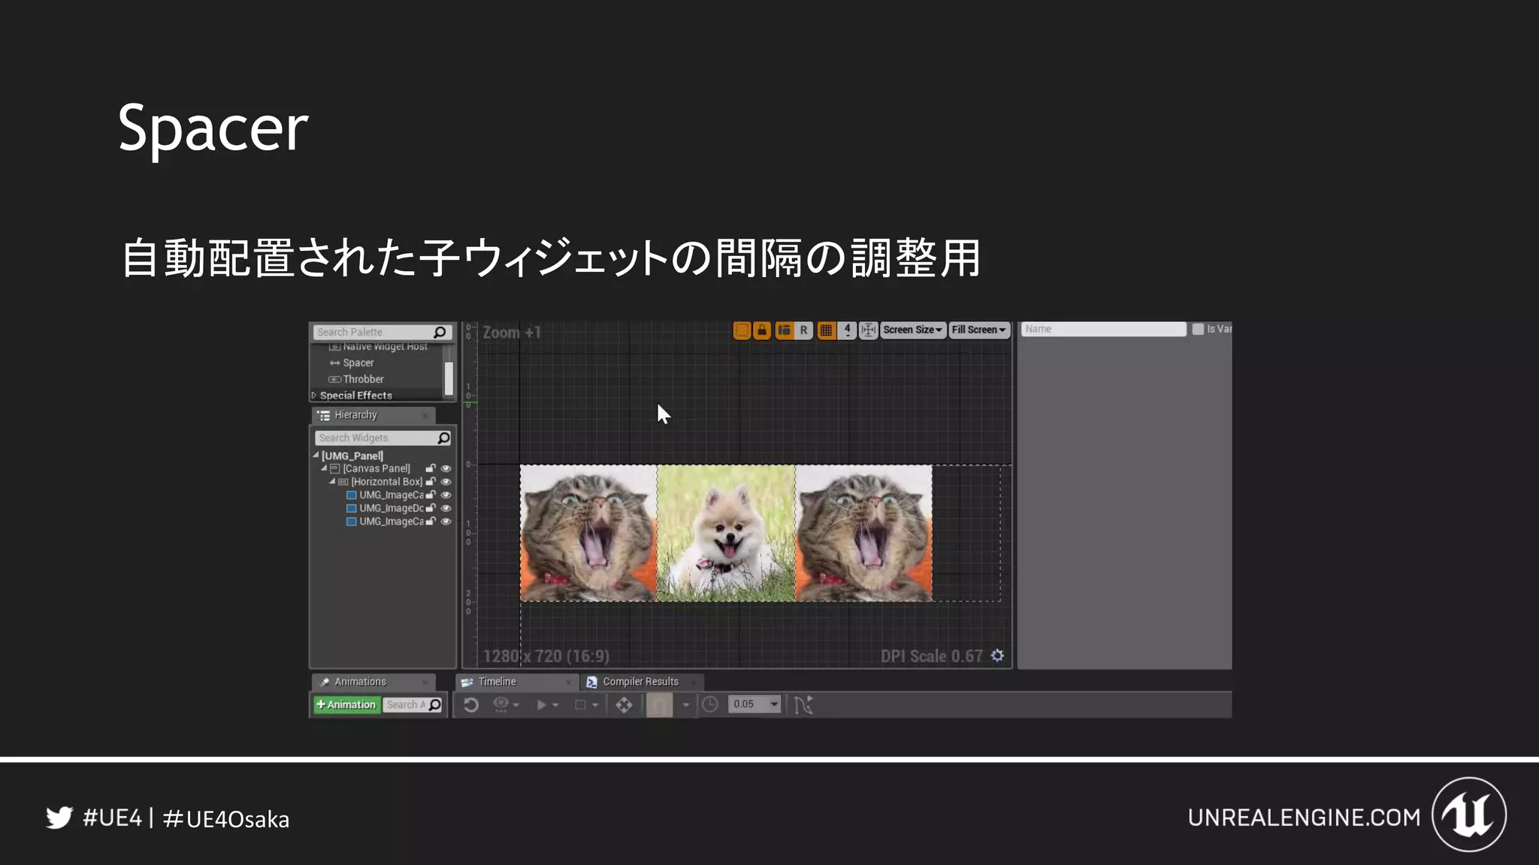Collapse the [Horizontal Box] node
The height and width of the screenshot is (865, 1539).
(x=332, y=482)
